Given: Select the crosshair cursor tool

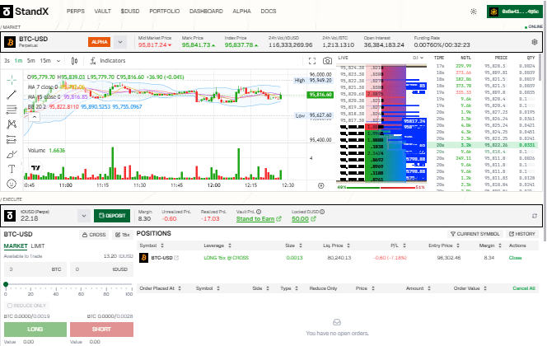Looking at the screenshot, I should (x=12, y=80).
